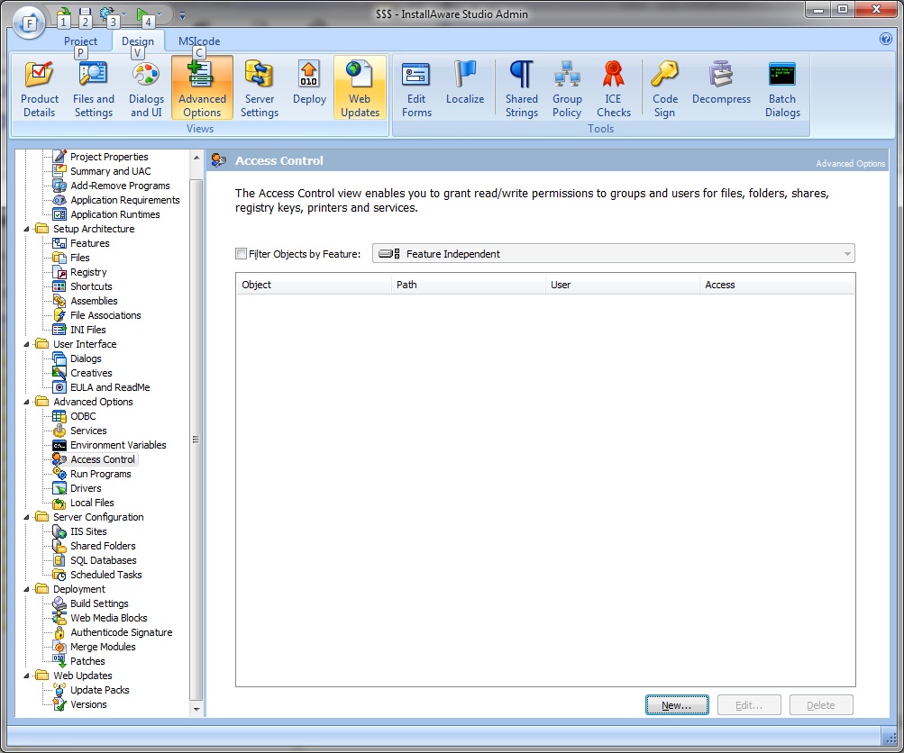Open Files and Settings view
The height and width of the screenshot is (753, 904).
click(94, 88)
